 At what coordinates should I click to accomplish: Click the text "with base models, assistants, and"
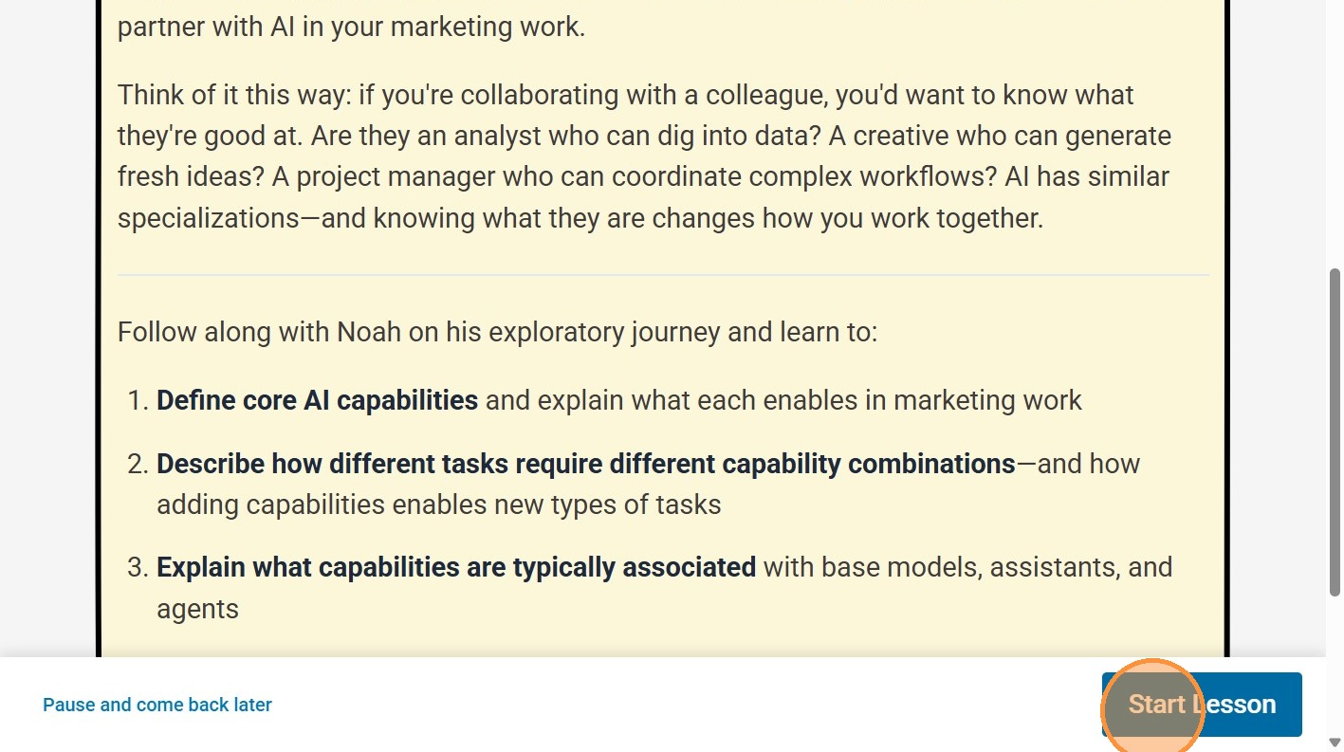coord(967,567)
